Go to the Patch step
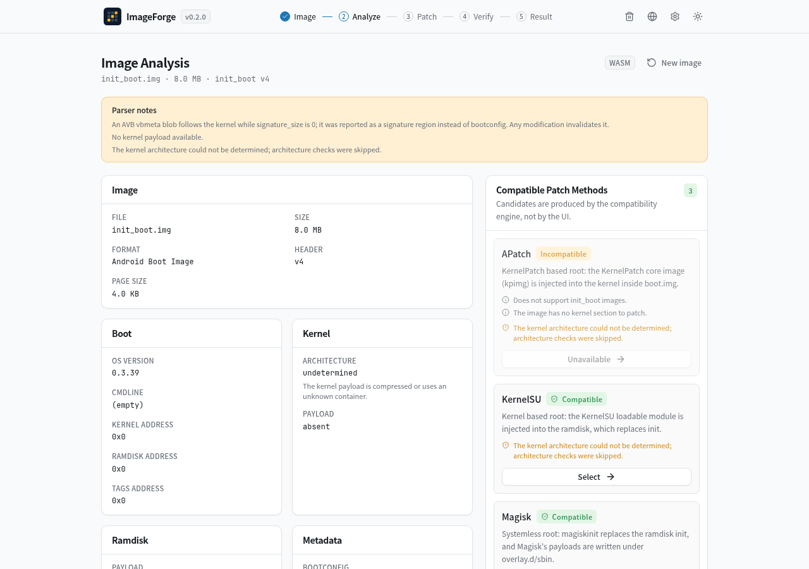Screen dimensions: 809x569 coord(420,16)
